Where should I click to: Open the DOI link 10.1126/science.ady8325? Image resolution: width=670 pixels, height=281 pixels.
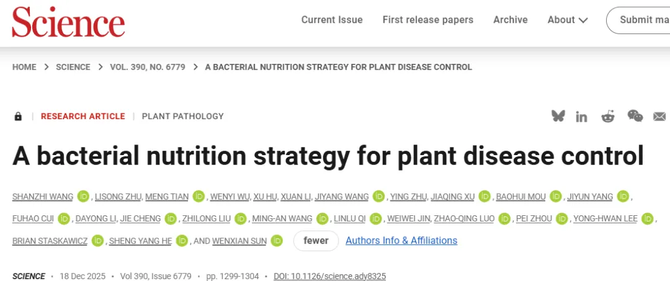click(x=329, y=276)
